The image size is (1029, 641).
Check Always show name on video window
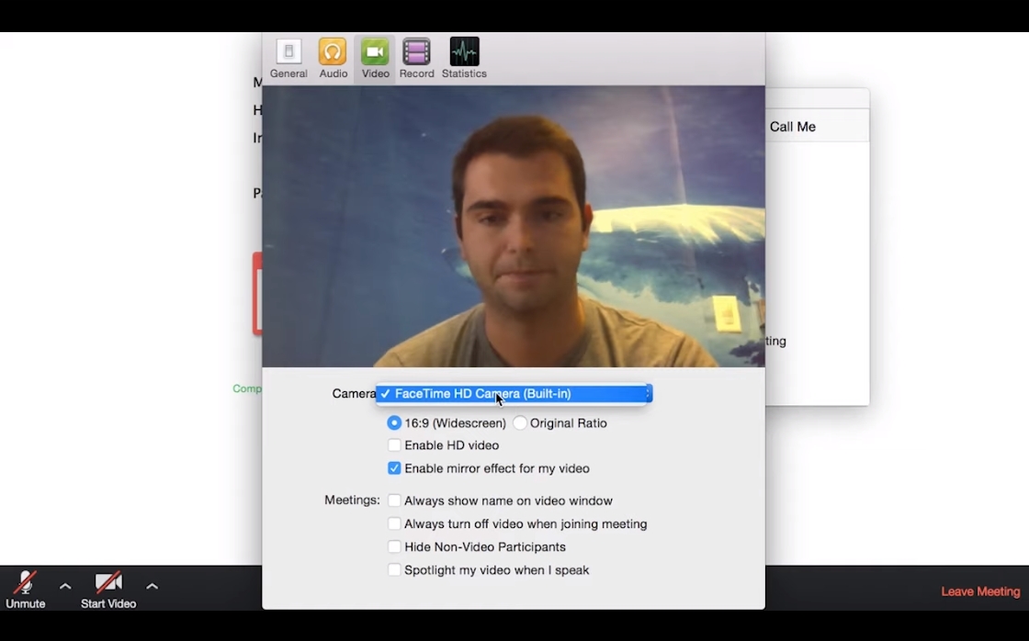[394, 500]
